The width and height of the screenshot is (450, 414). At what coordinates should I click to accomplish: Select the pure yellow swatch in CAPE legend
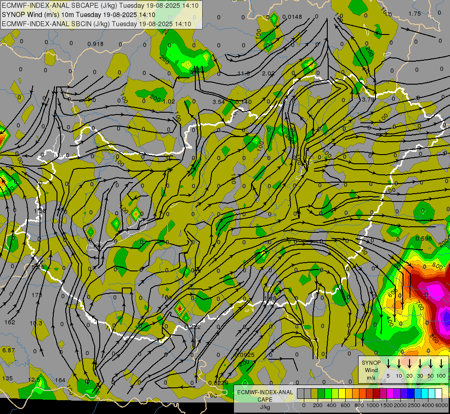(x=342, y=393)
